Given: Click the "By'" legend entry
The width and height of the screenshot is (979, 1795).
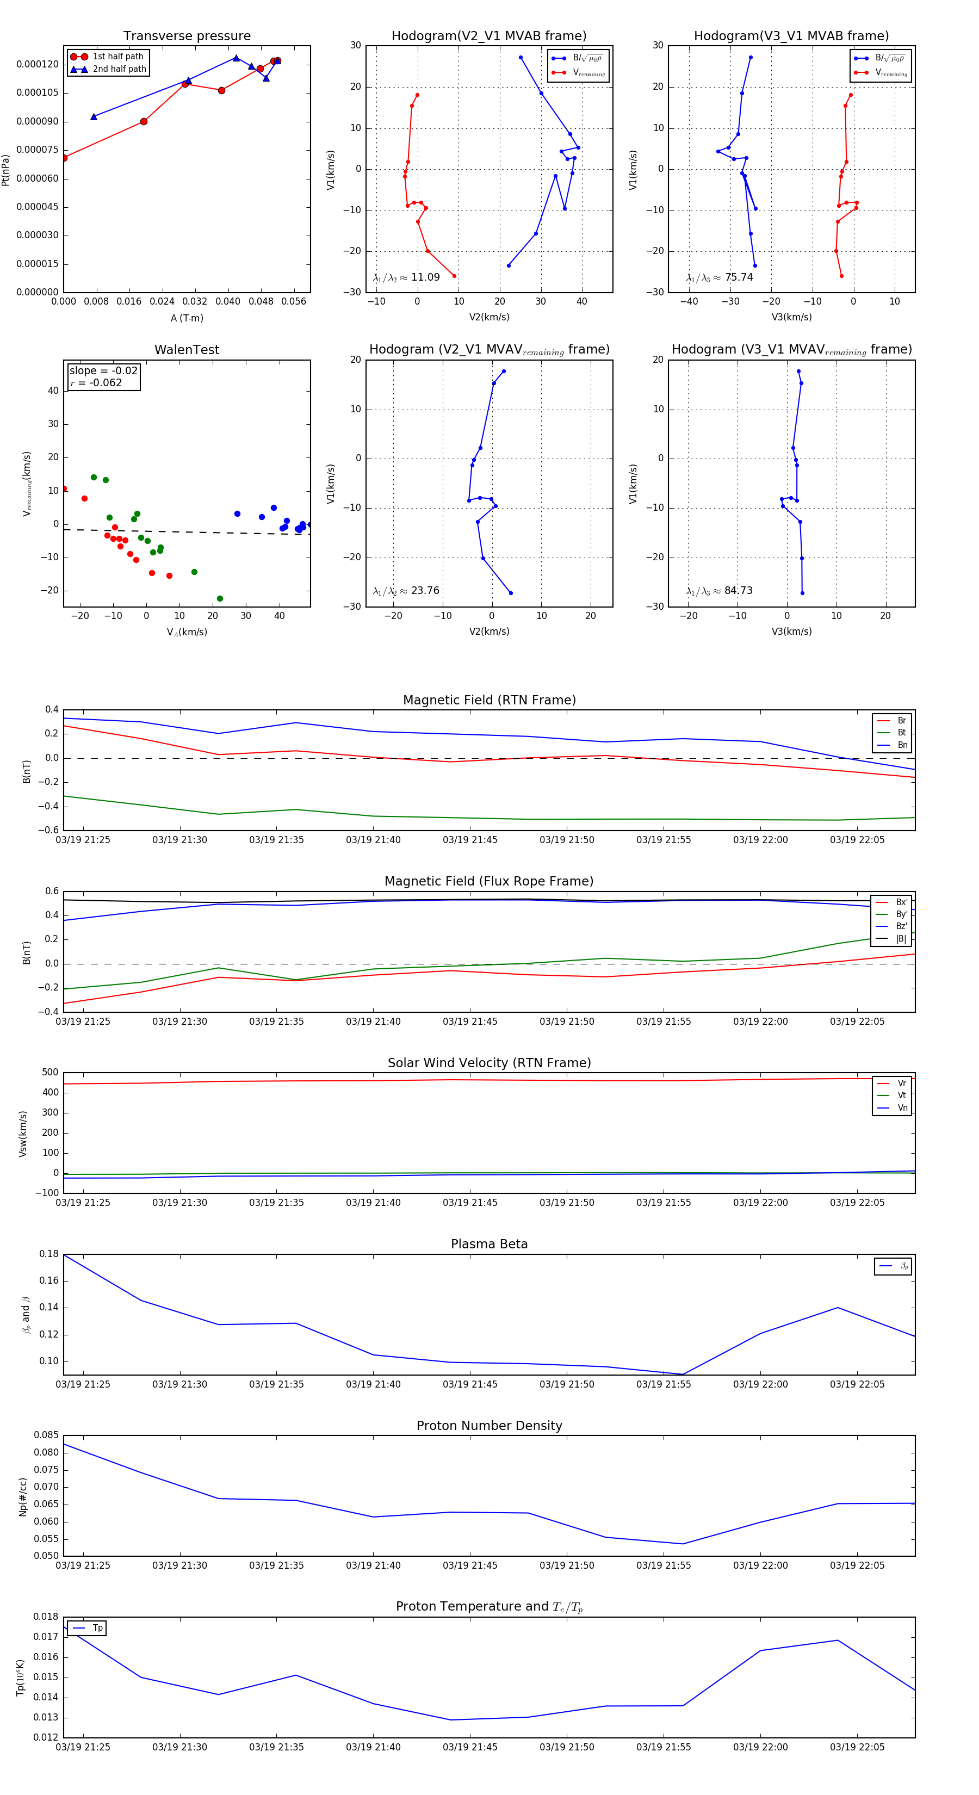Looking at the screenshot, I should [x=891, y=914].
